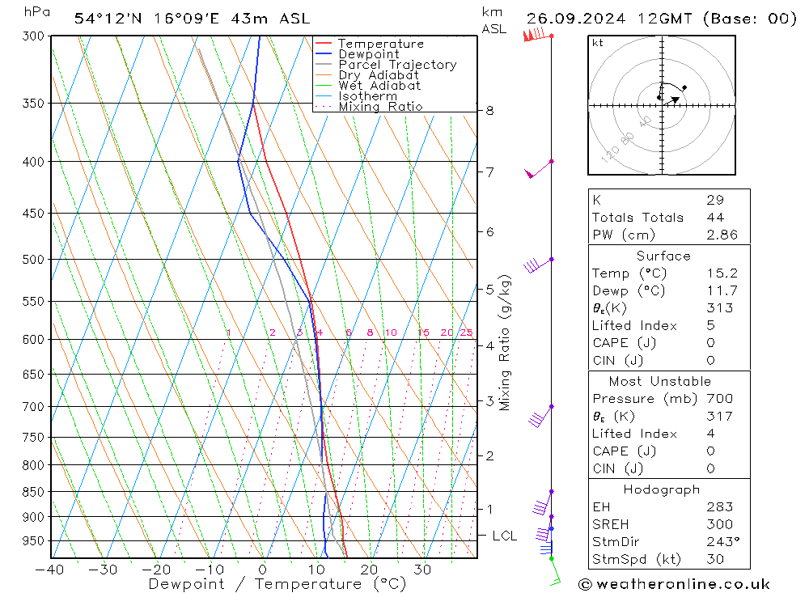Click the kt label in the hodograph

tap(598, 43)
